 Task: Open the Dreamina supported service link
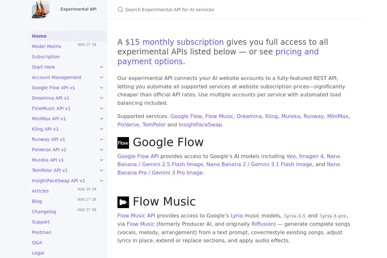pos(249,116)
